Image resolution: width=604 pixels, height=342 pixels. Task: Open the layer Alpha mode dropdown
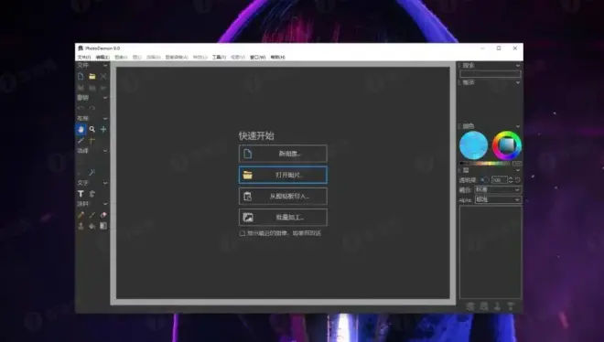[x=498, y=199]
